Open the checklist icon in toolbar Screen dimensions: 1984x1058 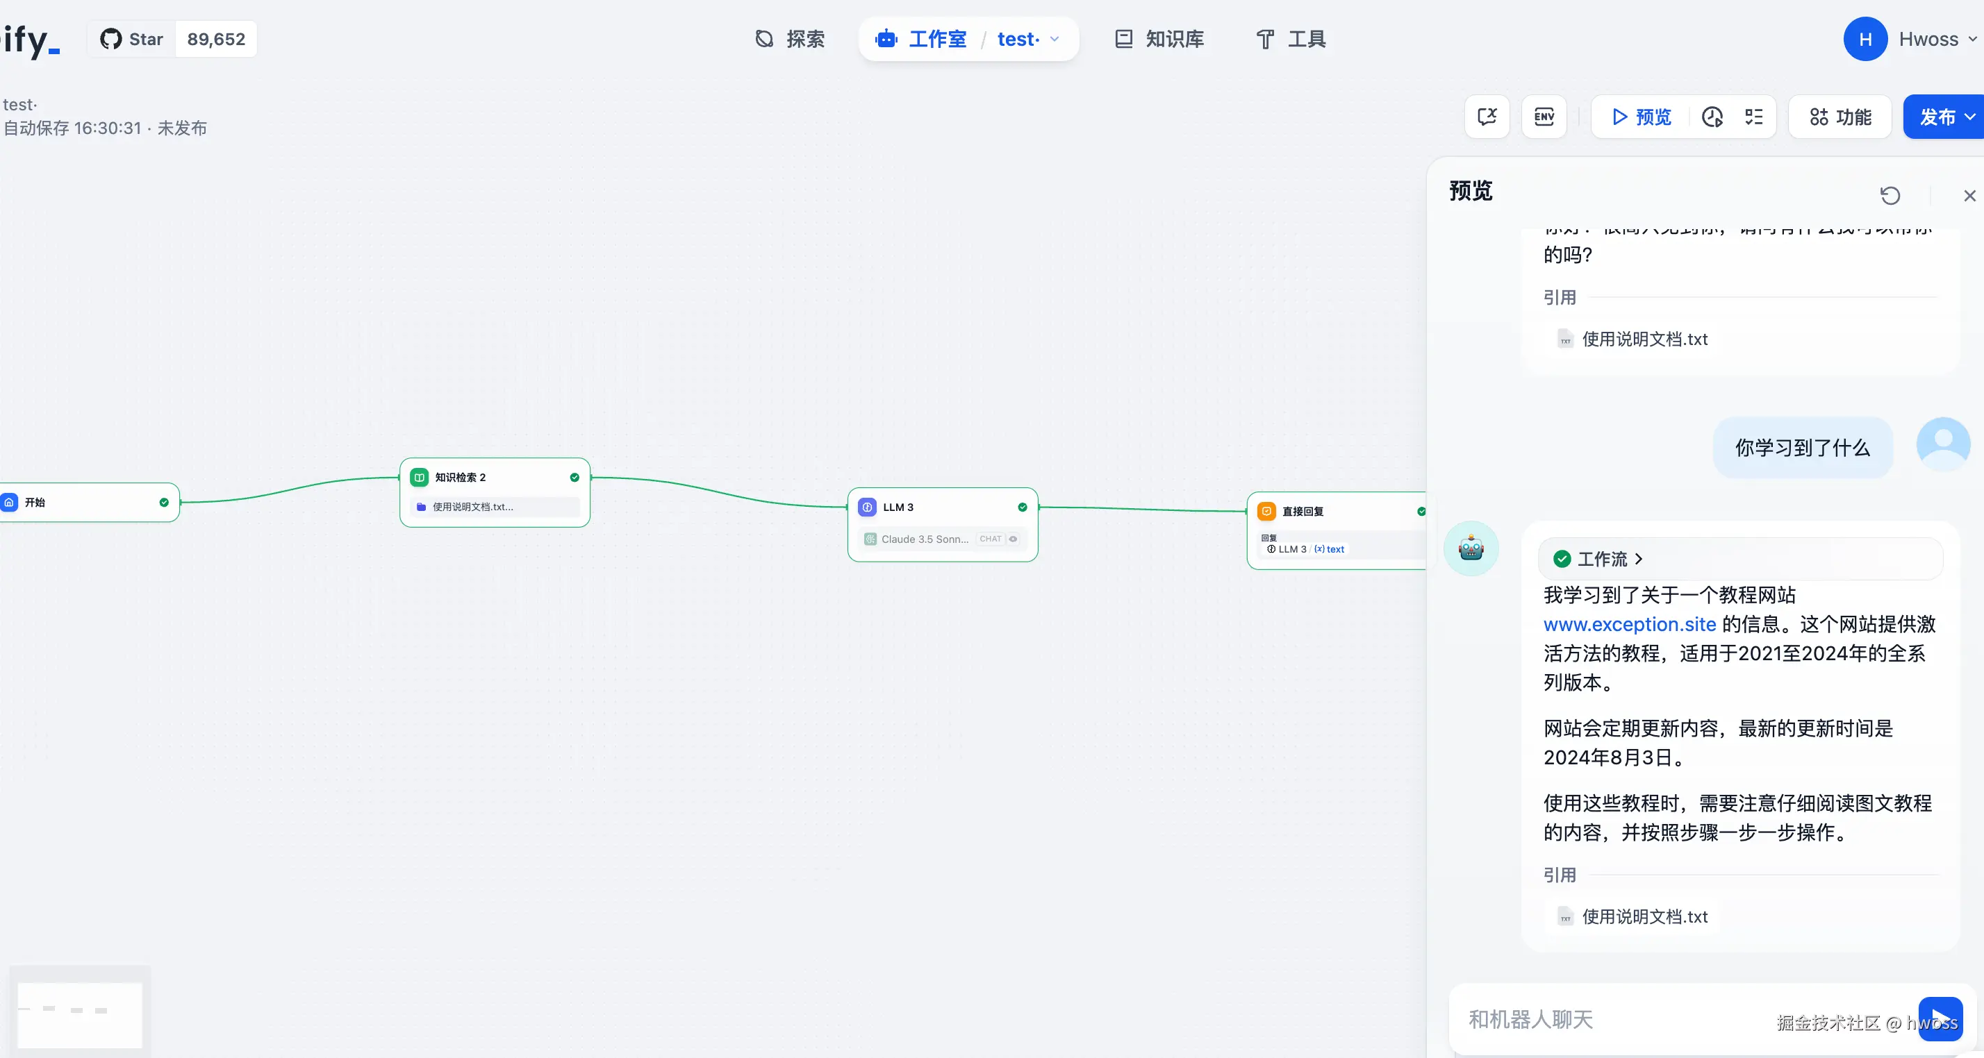coord(1753,117)
